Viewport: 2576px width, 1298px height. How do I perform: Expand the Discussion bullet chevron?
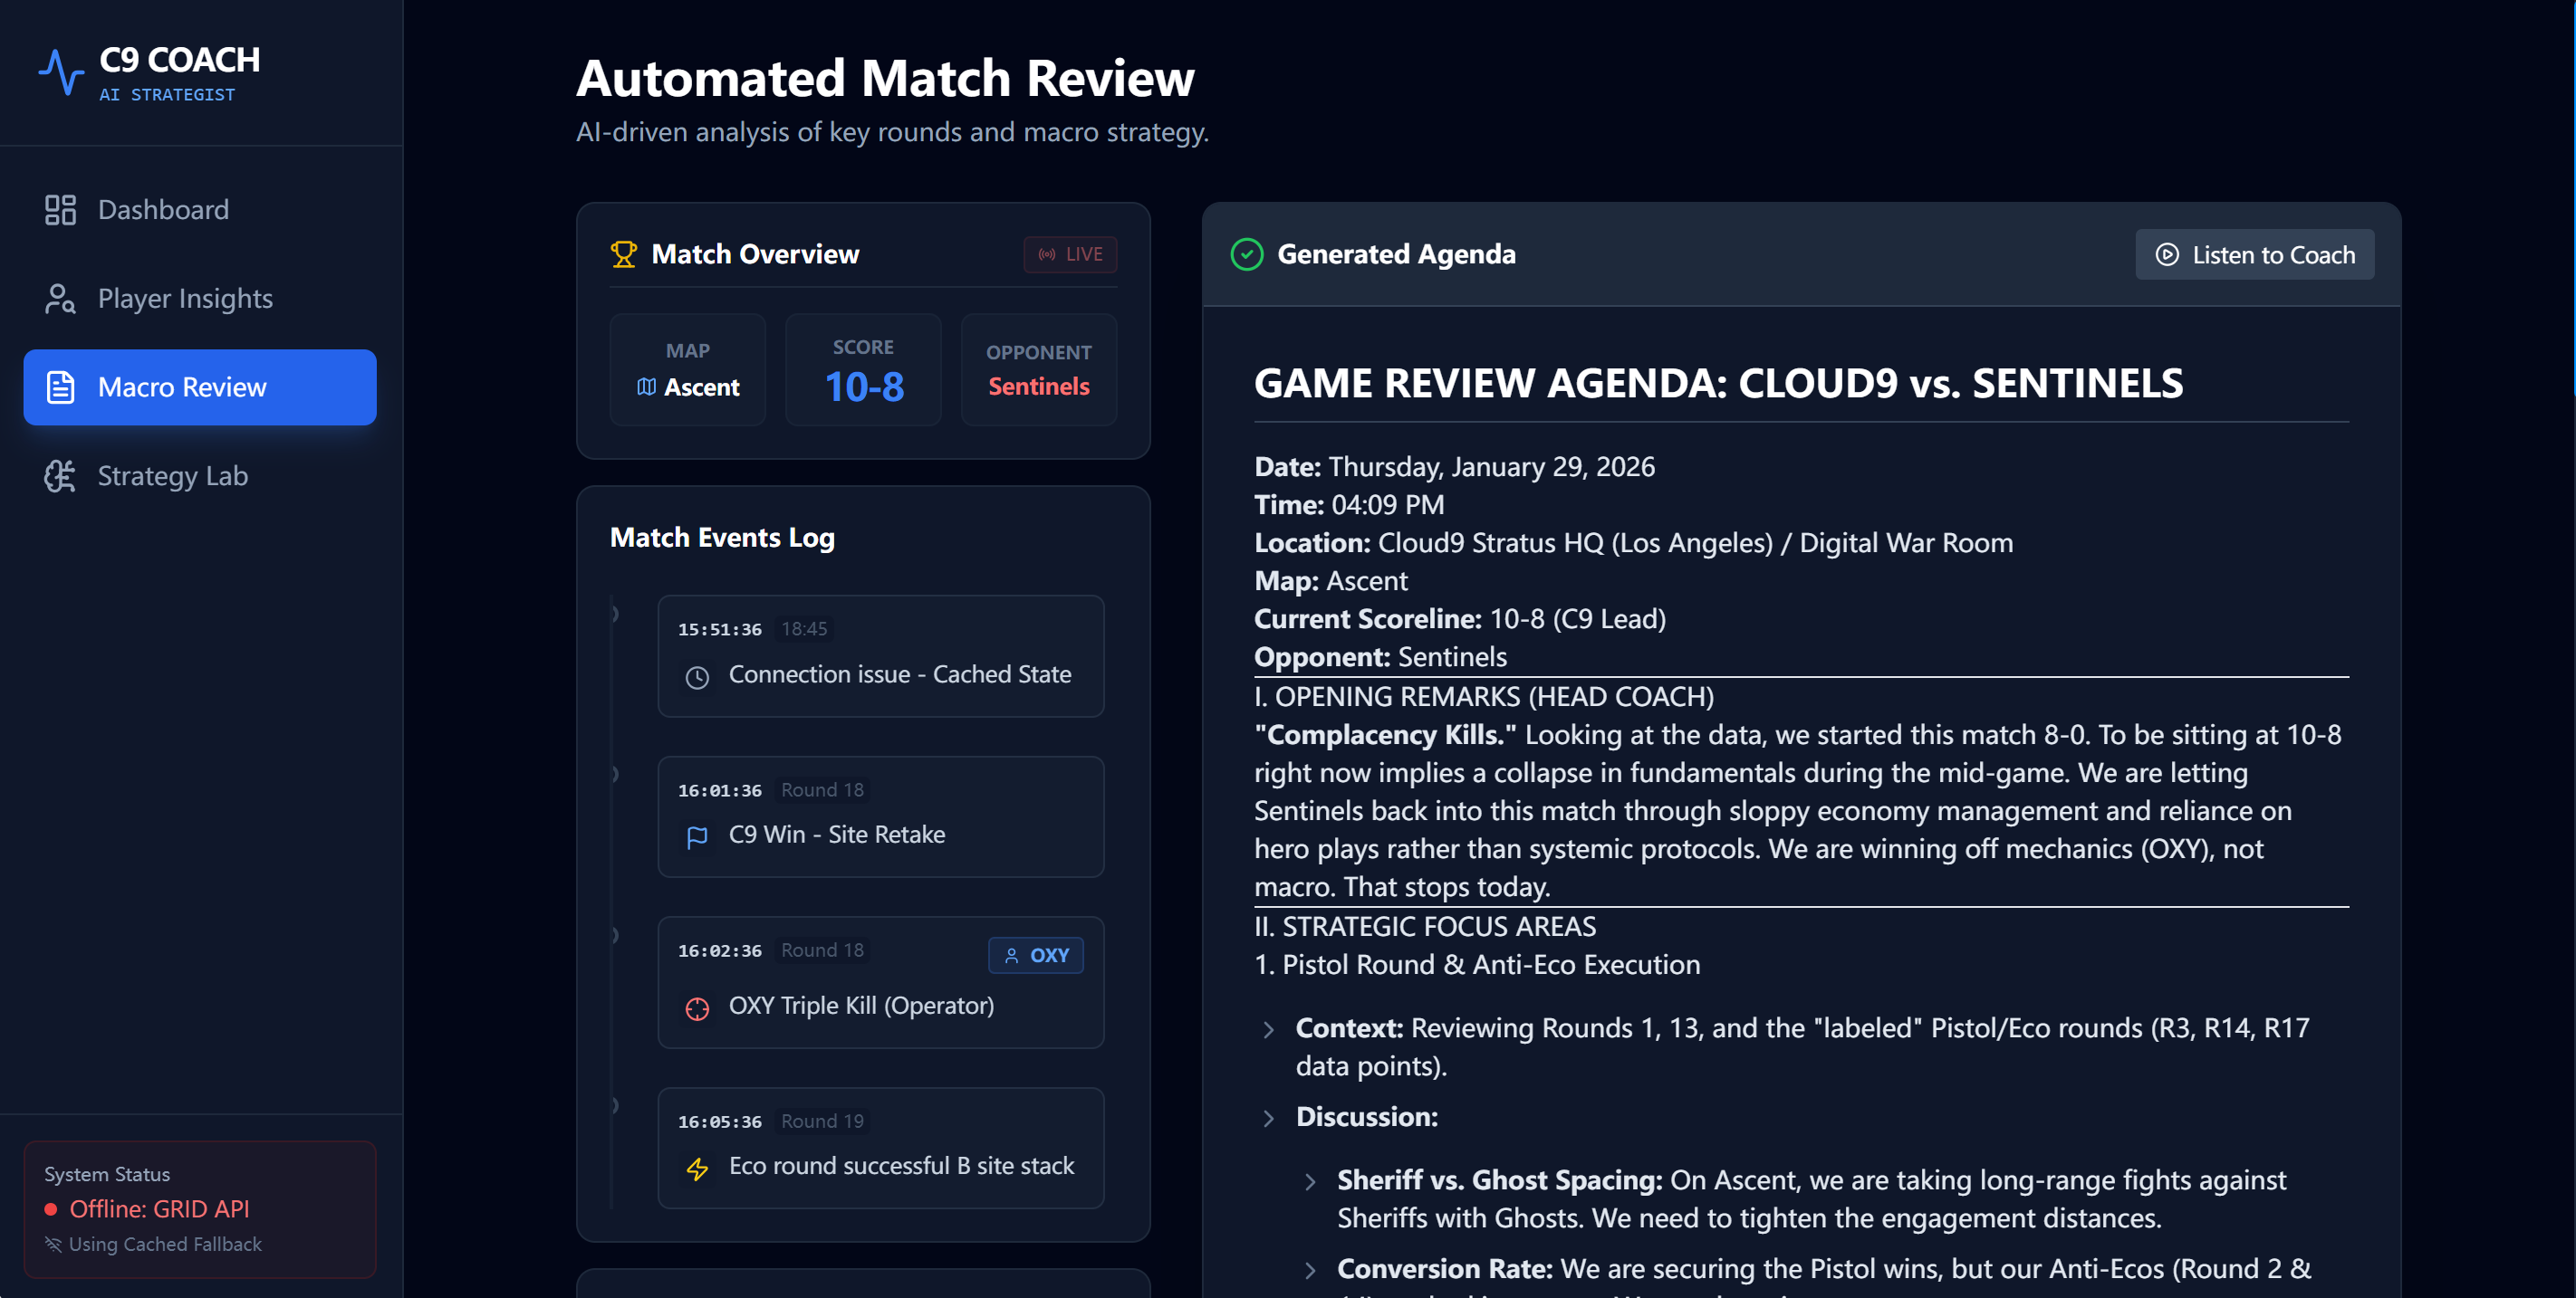pos(1268,1118)
